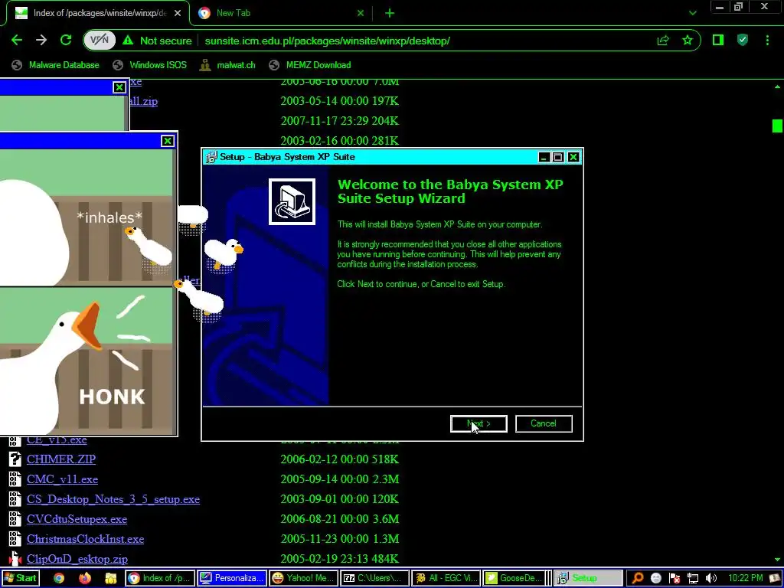The width and height of the screenshot is (784, 588).
Task: Open the tab search dropdown arrow
Action: coord(692,13)
